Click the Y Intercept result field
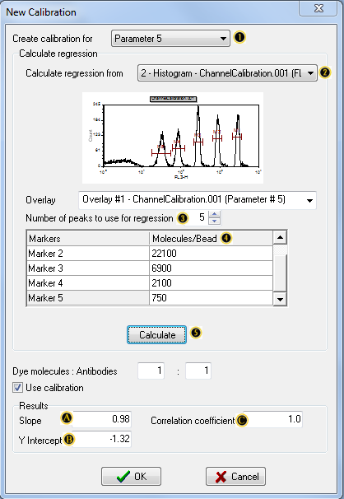 point(102,439)
